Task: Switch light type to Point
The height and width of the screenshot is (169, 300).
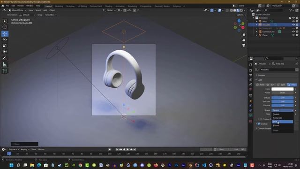Action: (260, 84)
